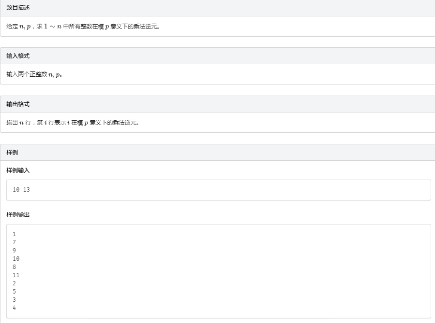Click the first line "1" in sample output
This screenshot has height=323, width=435.
point(15,234)
